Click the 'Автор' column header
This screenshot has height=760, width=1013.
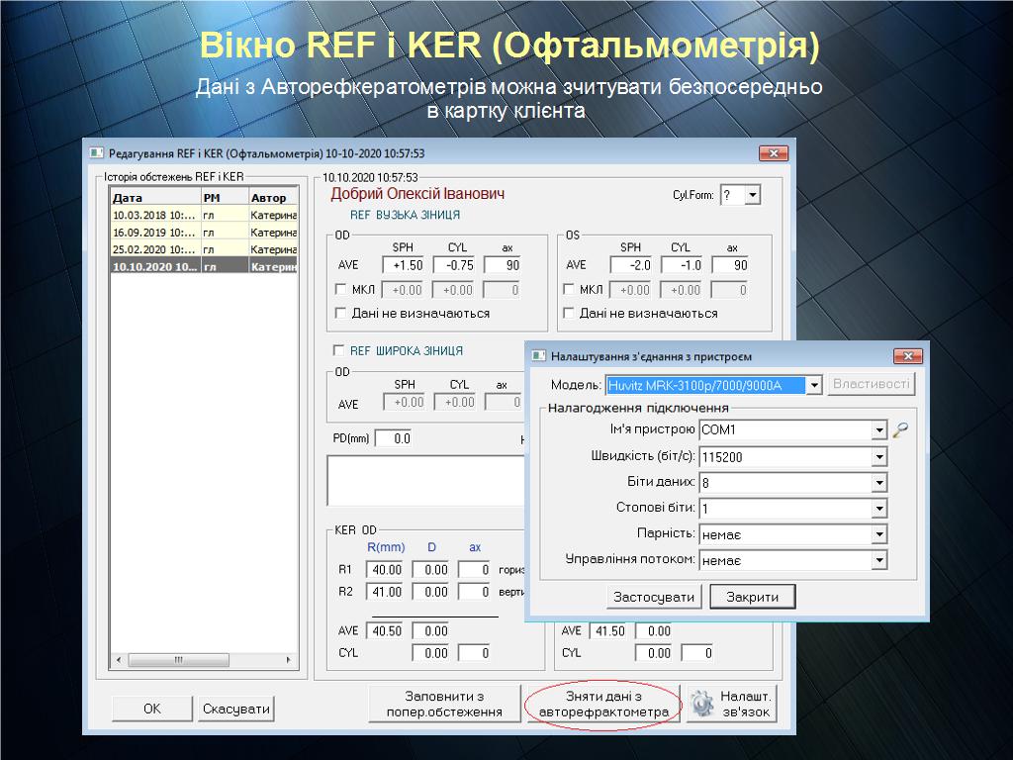(x=271, y=198)
